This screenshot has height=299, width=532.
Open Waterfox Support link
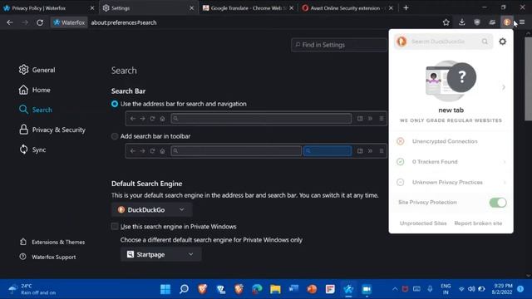tap(47, 257)
